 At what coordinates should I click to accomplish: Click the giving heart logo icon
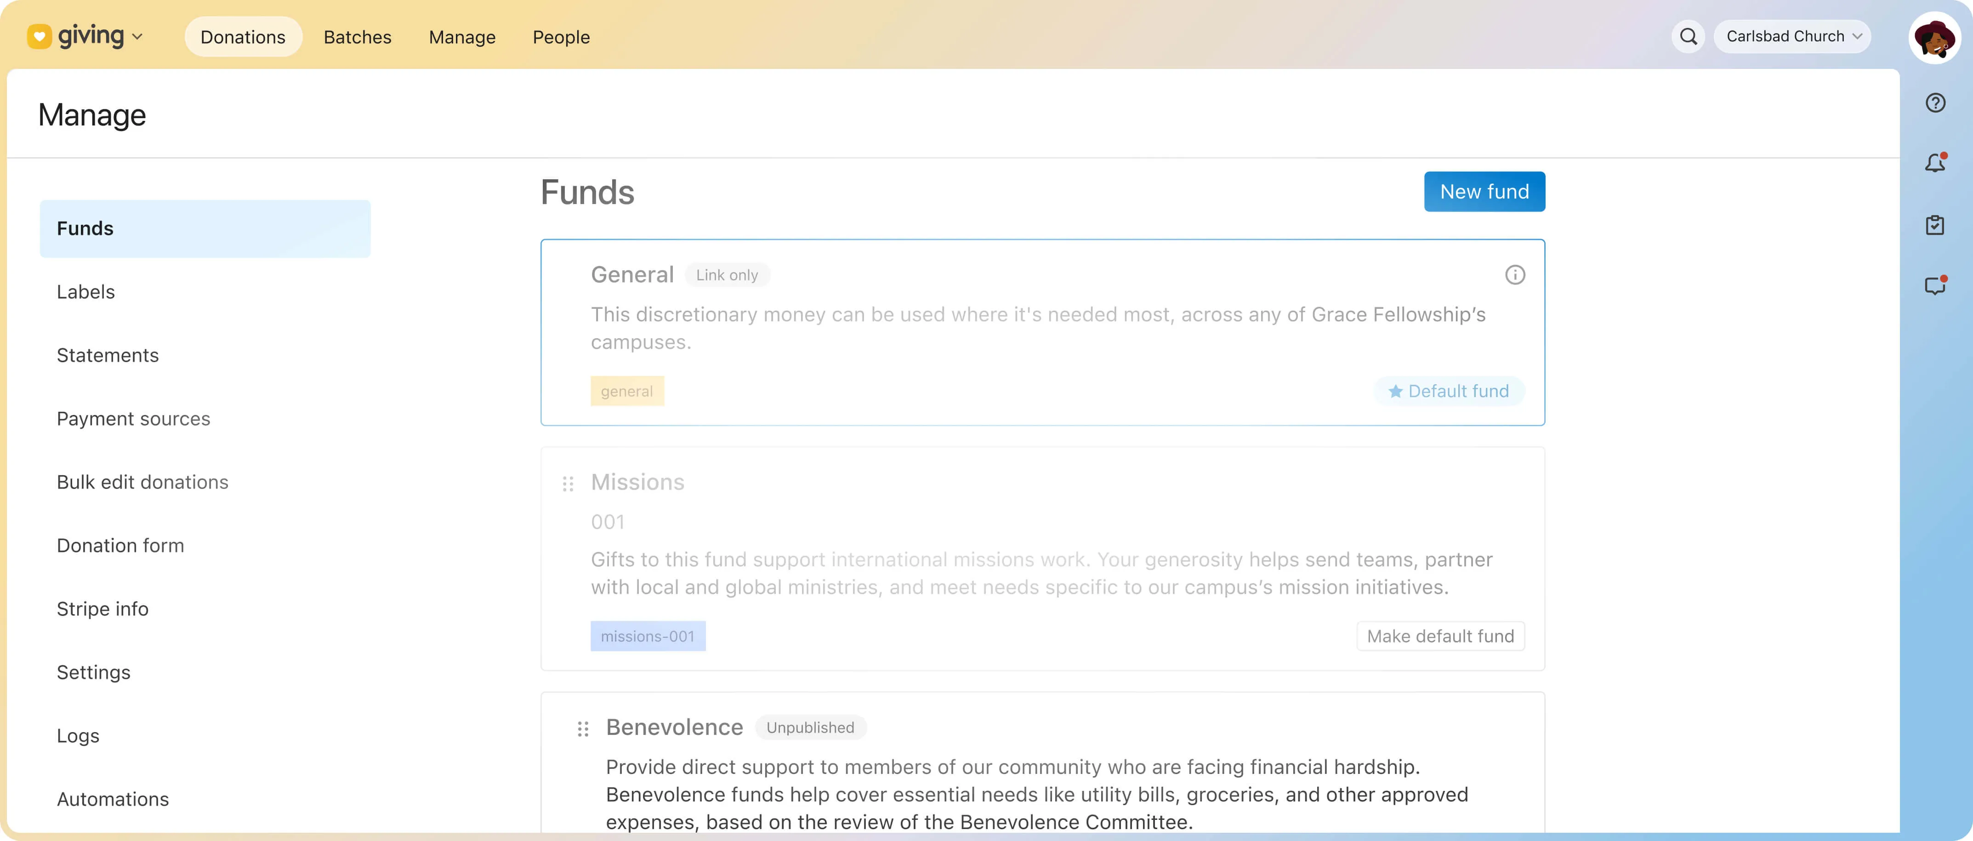point(39,36)
